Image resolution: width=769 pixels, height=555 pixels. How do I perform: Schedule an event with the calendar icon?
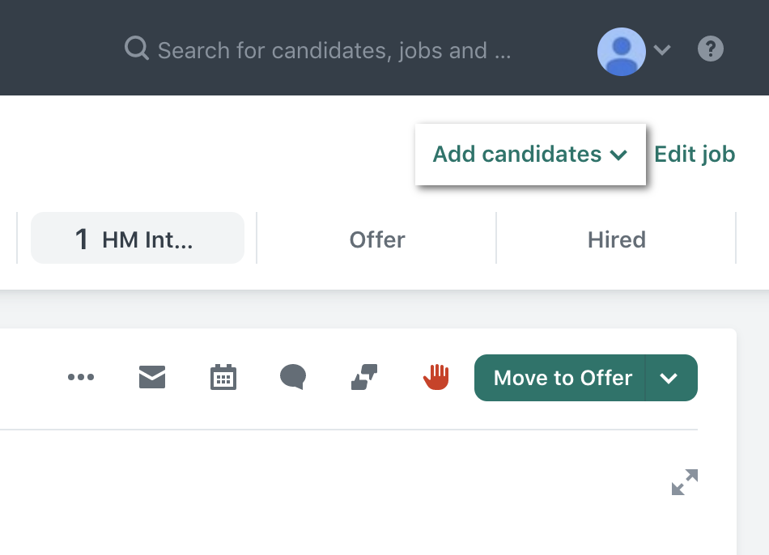tap(223, 377)
